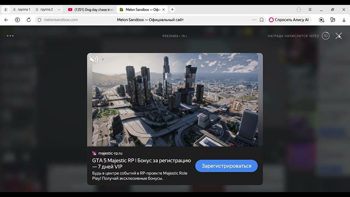This screenshot has height=197, width=350.
Task: Click the "РЕКЛАМА • 16+" label
Action: coord(175,36)
